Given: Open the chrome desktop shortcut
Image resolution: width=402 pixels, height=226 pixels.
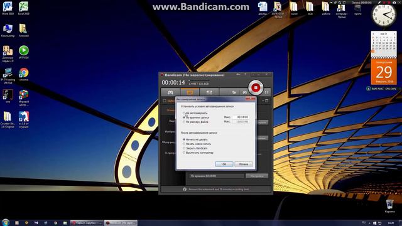Looking at the screenshot, I should click(x=24, y=74).
